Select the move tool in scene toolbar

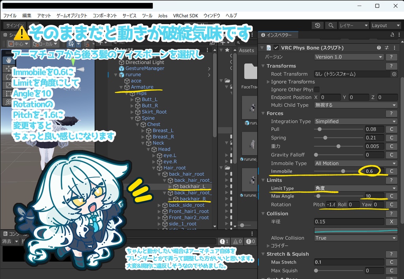[9, 69]
